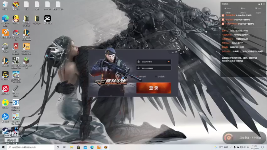The width and height of the screenshot is (267, 150).
Task: Open File Explorer from taskbar
Action: 71,147
